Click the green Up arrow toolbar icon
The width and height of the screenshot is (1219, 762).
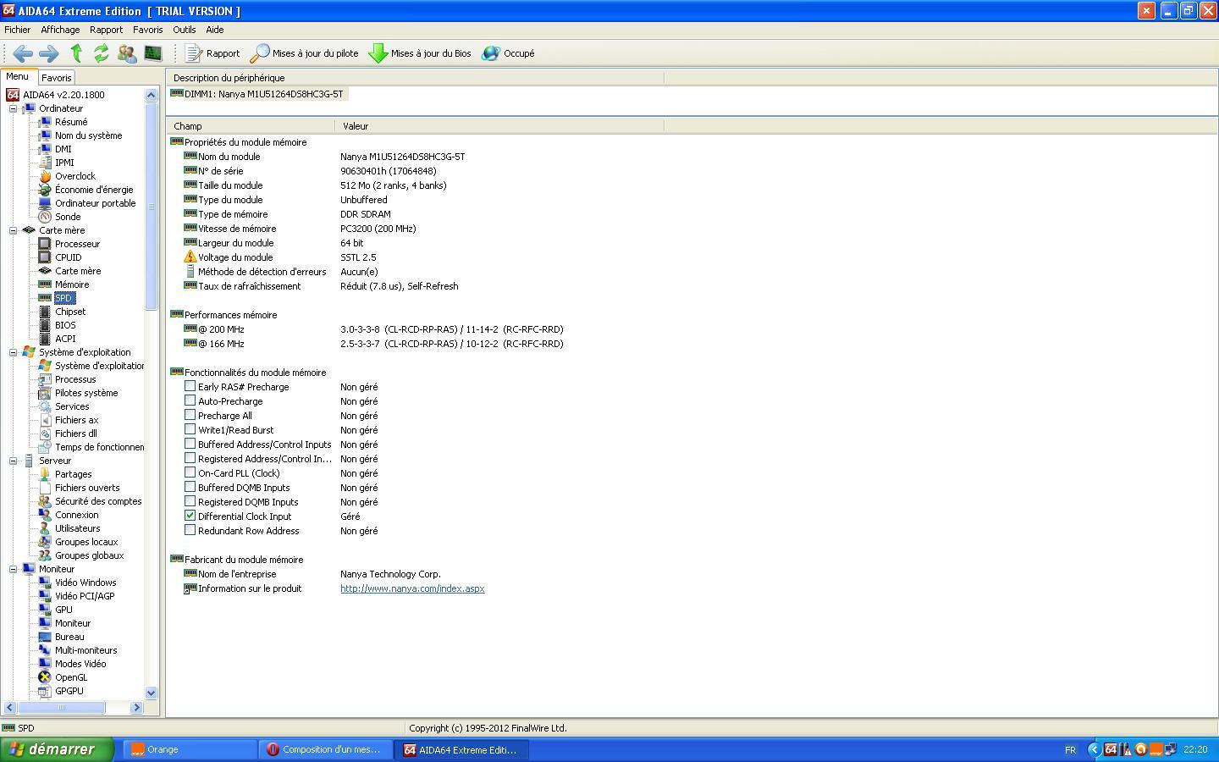tap(76, 53)
